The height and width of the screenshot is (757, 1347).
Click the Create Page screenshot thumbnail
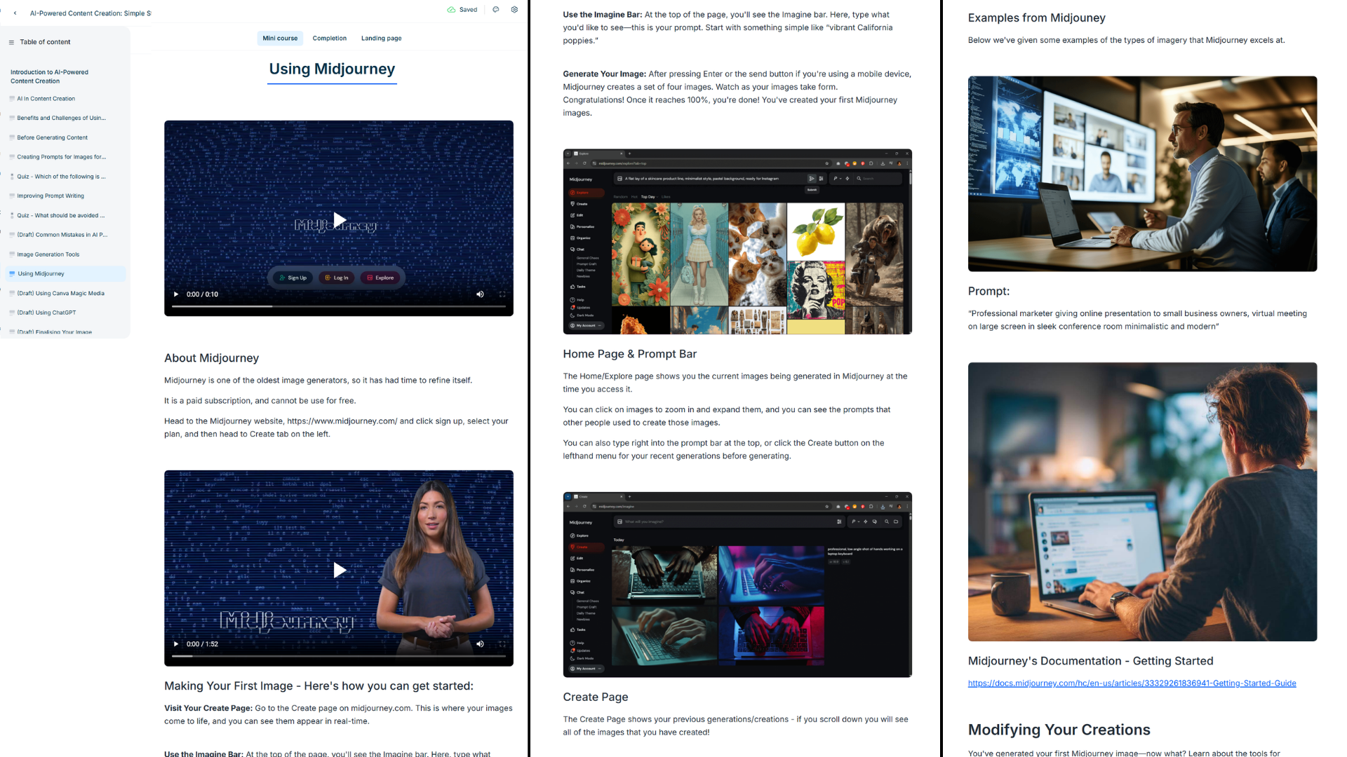point(737,585)
